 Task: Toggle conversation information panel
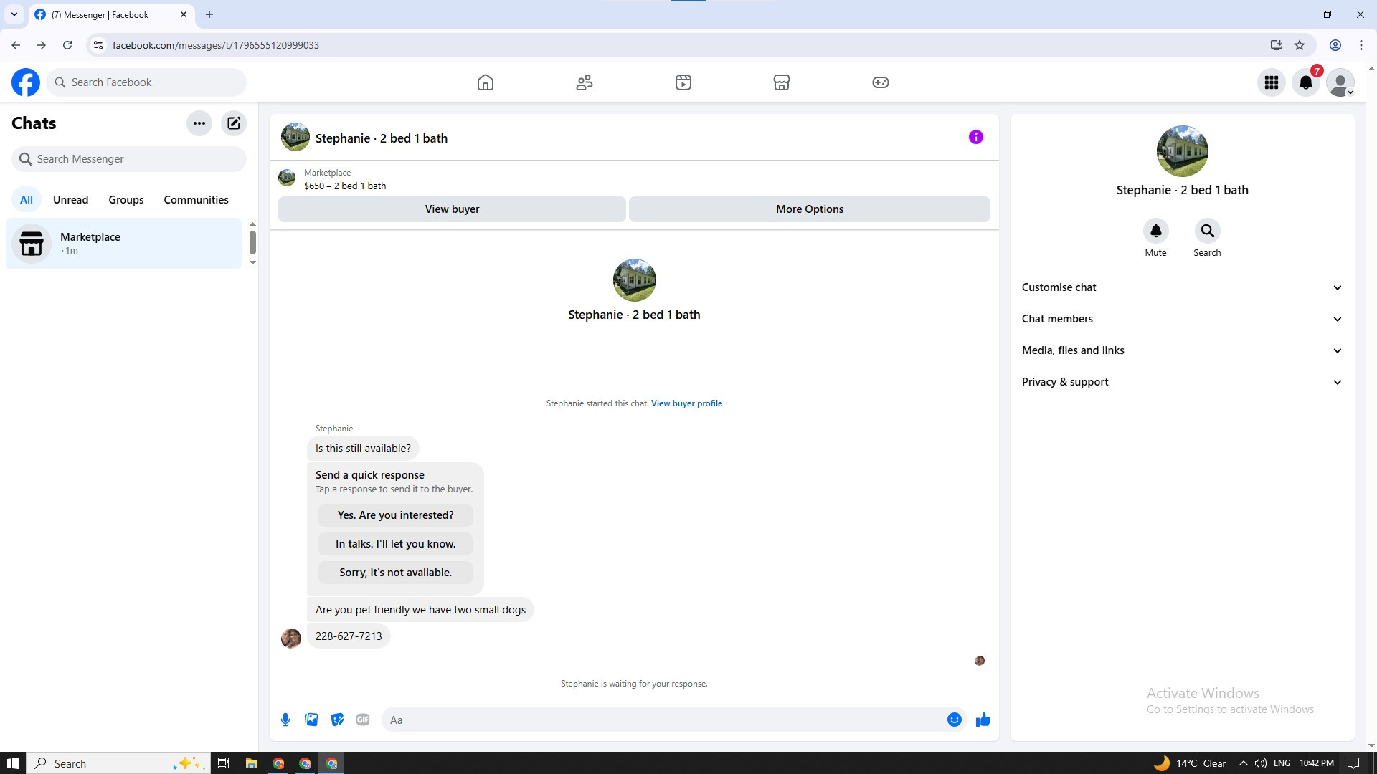pyautogui.click(x=975, y=137)
